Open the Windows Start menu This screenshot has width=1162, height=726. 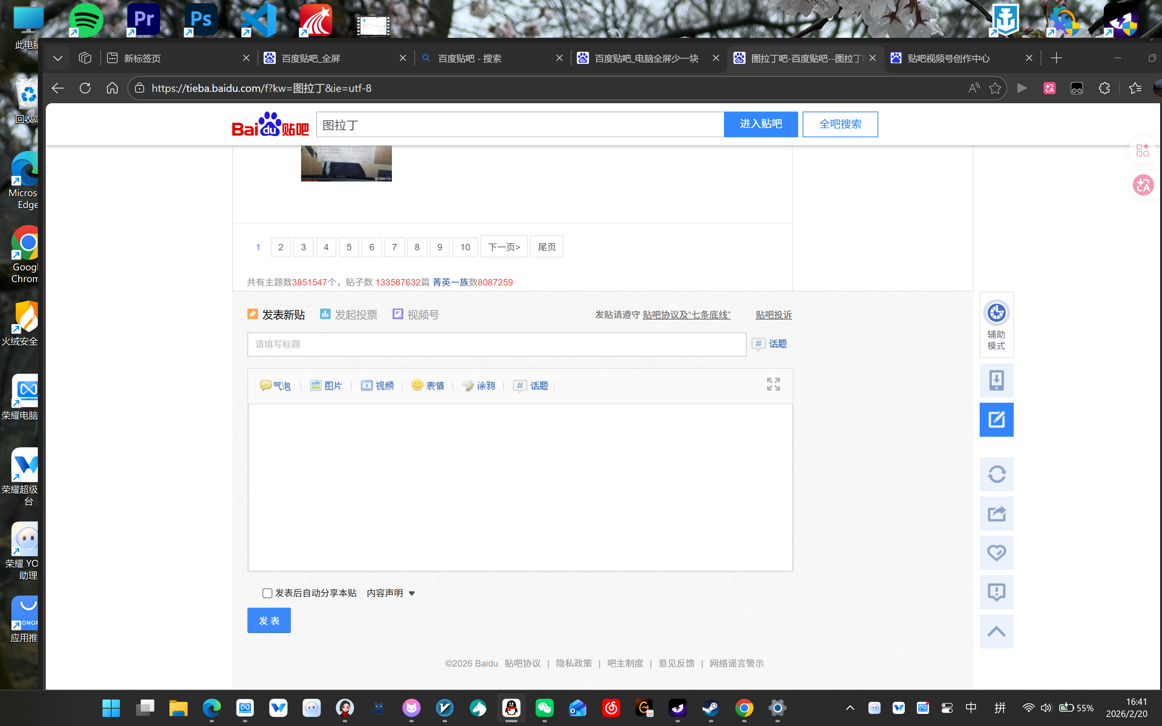(111, 708)
